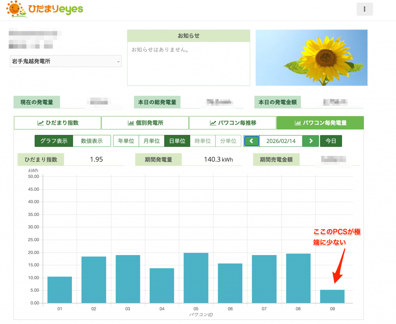The width and height of the screenshot is (396, 324).
Task: Switch to ひだまり指数 tab
Action: point(58,123)
